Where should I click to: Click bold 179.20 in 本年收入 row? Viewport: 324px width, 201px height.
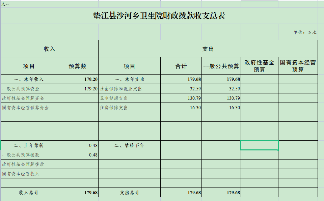[78, 79]
